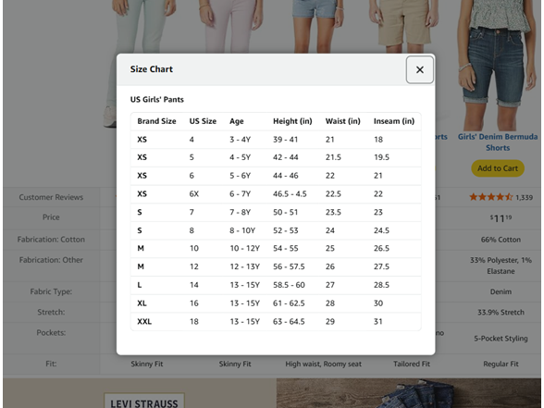544x408 pixels.
Task: Click the Inseam (in) column header
Action: (394, 121)
